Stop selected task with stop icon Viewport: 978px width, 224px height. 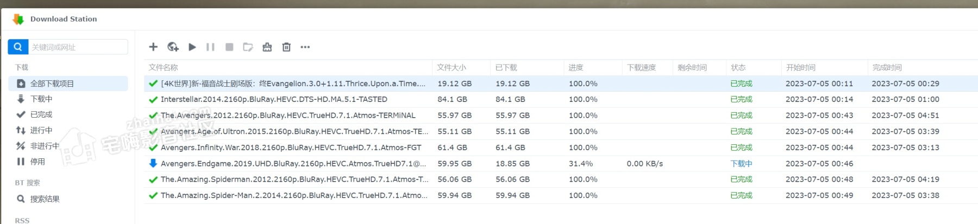point(229,47)
